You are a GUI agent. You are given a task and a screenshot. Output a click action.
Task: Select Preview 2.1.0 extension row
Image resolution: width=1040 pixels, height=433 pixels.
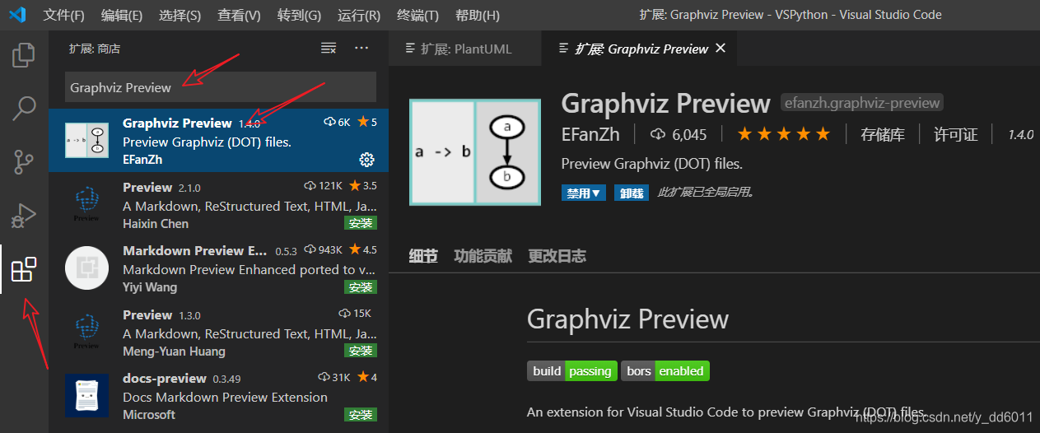tap(218, 205)
